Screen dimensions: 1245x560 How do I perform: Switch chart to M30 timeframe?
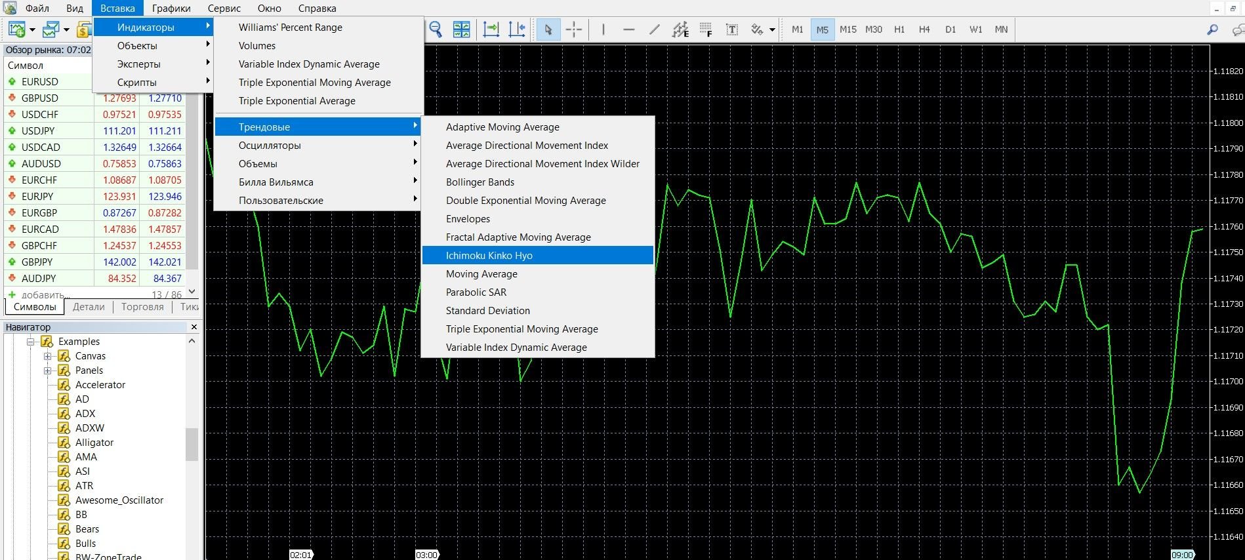[x=873, y=30]
